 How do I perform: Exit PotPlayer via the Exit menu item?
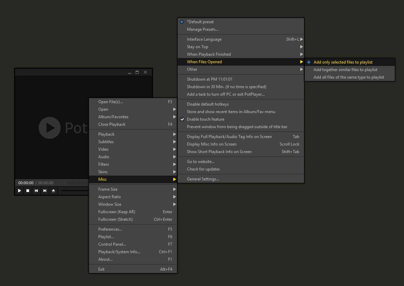(x=133, y=269)
